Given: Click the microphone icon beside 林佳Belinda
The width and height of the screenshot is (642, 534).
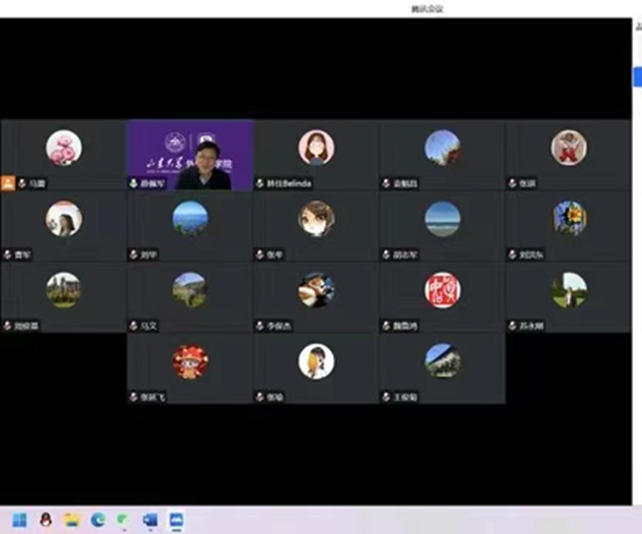Looking at the screenshot, I should 260,184.
